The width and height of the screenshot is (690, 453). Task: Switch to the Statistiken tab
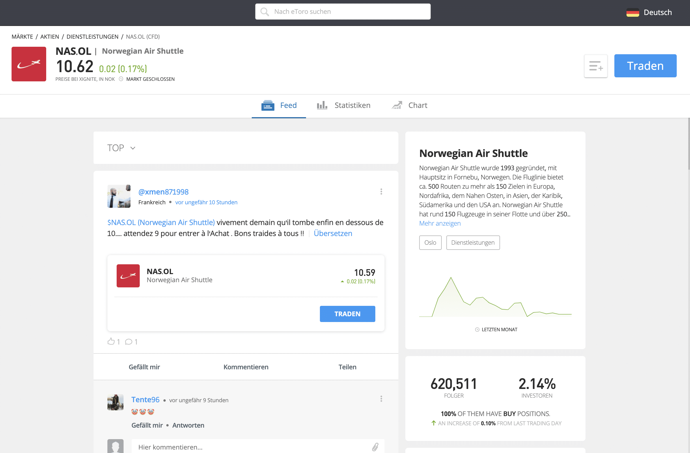(x=344, y=106)
